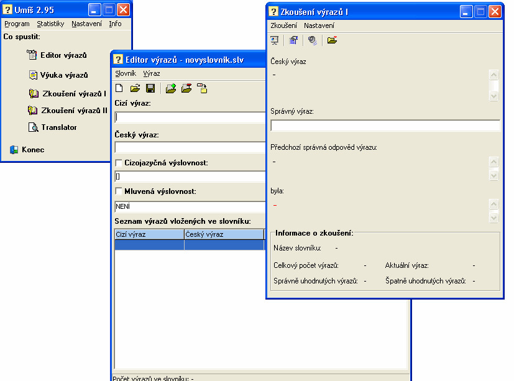Click the Výuka výrazů launcher icon
This screenshot has height=381, width=514.
pyautogui.click(x=33, y=75)
